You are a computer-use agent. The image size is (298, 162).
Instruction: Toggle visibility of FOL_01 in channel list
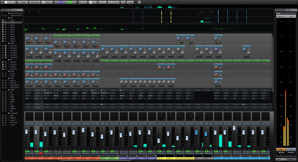point(3,74)
